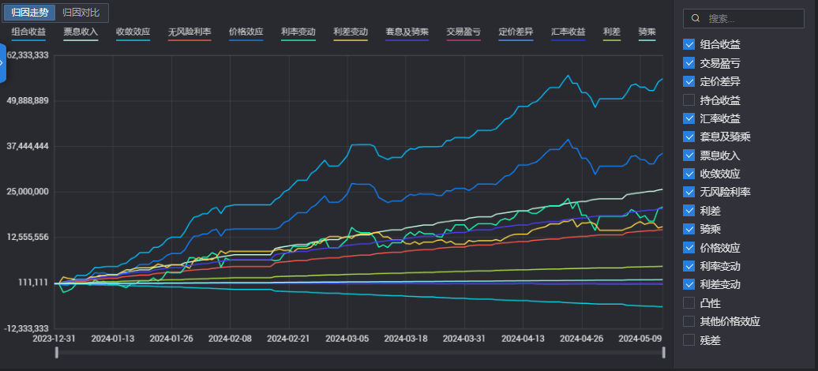818x371 pixels.
Task: Toggle the 骑乘 legend item
Action: tap(647, 32)
